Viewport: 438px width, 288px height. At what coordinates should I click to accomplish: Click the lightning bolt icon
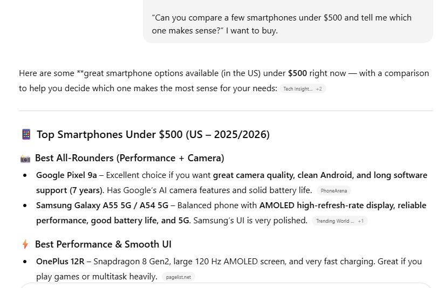pyautogui.click(x=25, y=244)
